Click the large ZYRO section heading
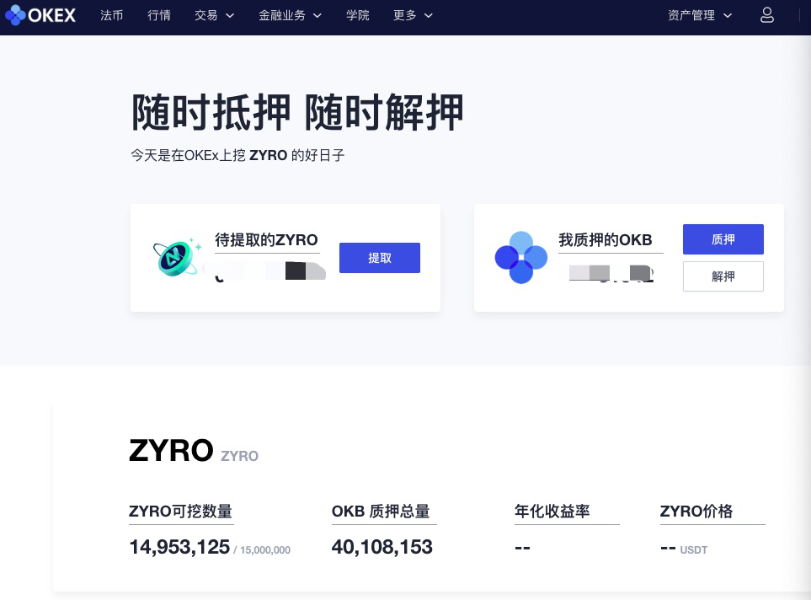The height and width of the screenshot is (600, 811). pos(171,450)
